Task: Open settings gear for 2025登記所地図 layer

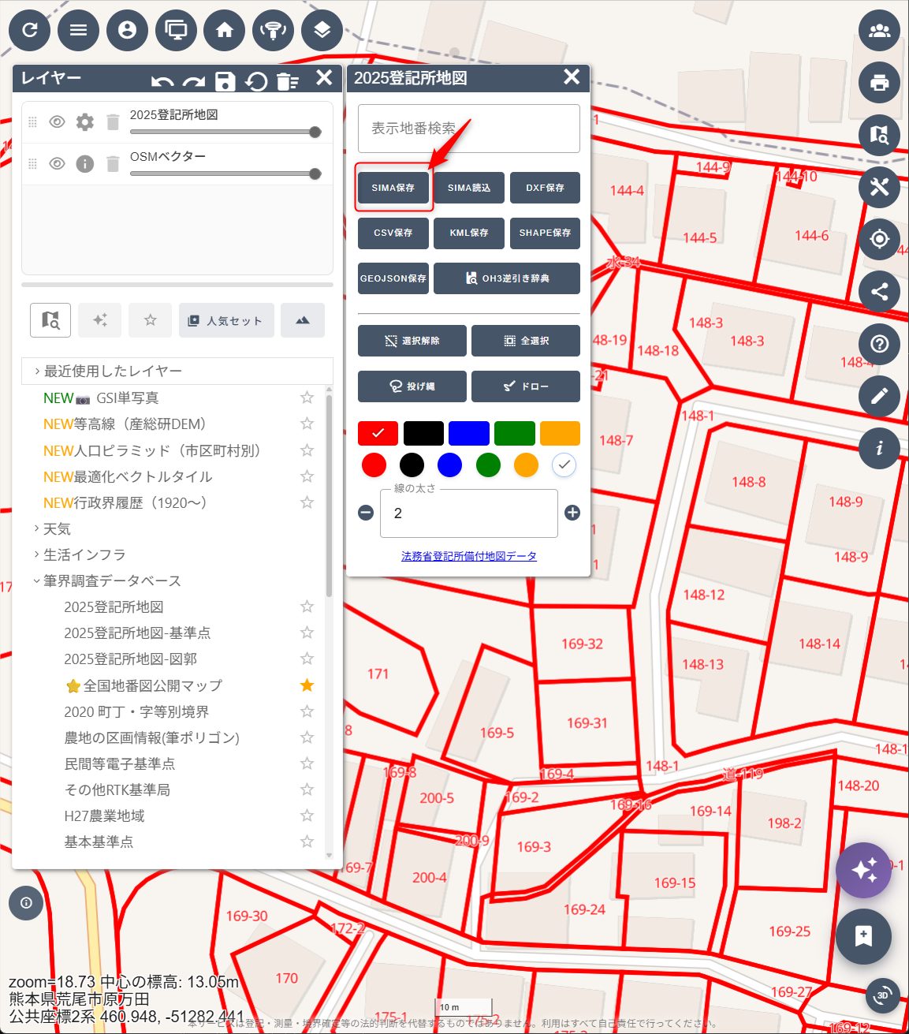Action: pyautogui.click(x=84, y=122)
